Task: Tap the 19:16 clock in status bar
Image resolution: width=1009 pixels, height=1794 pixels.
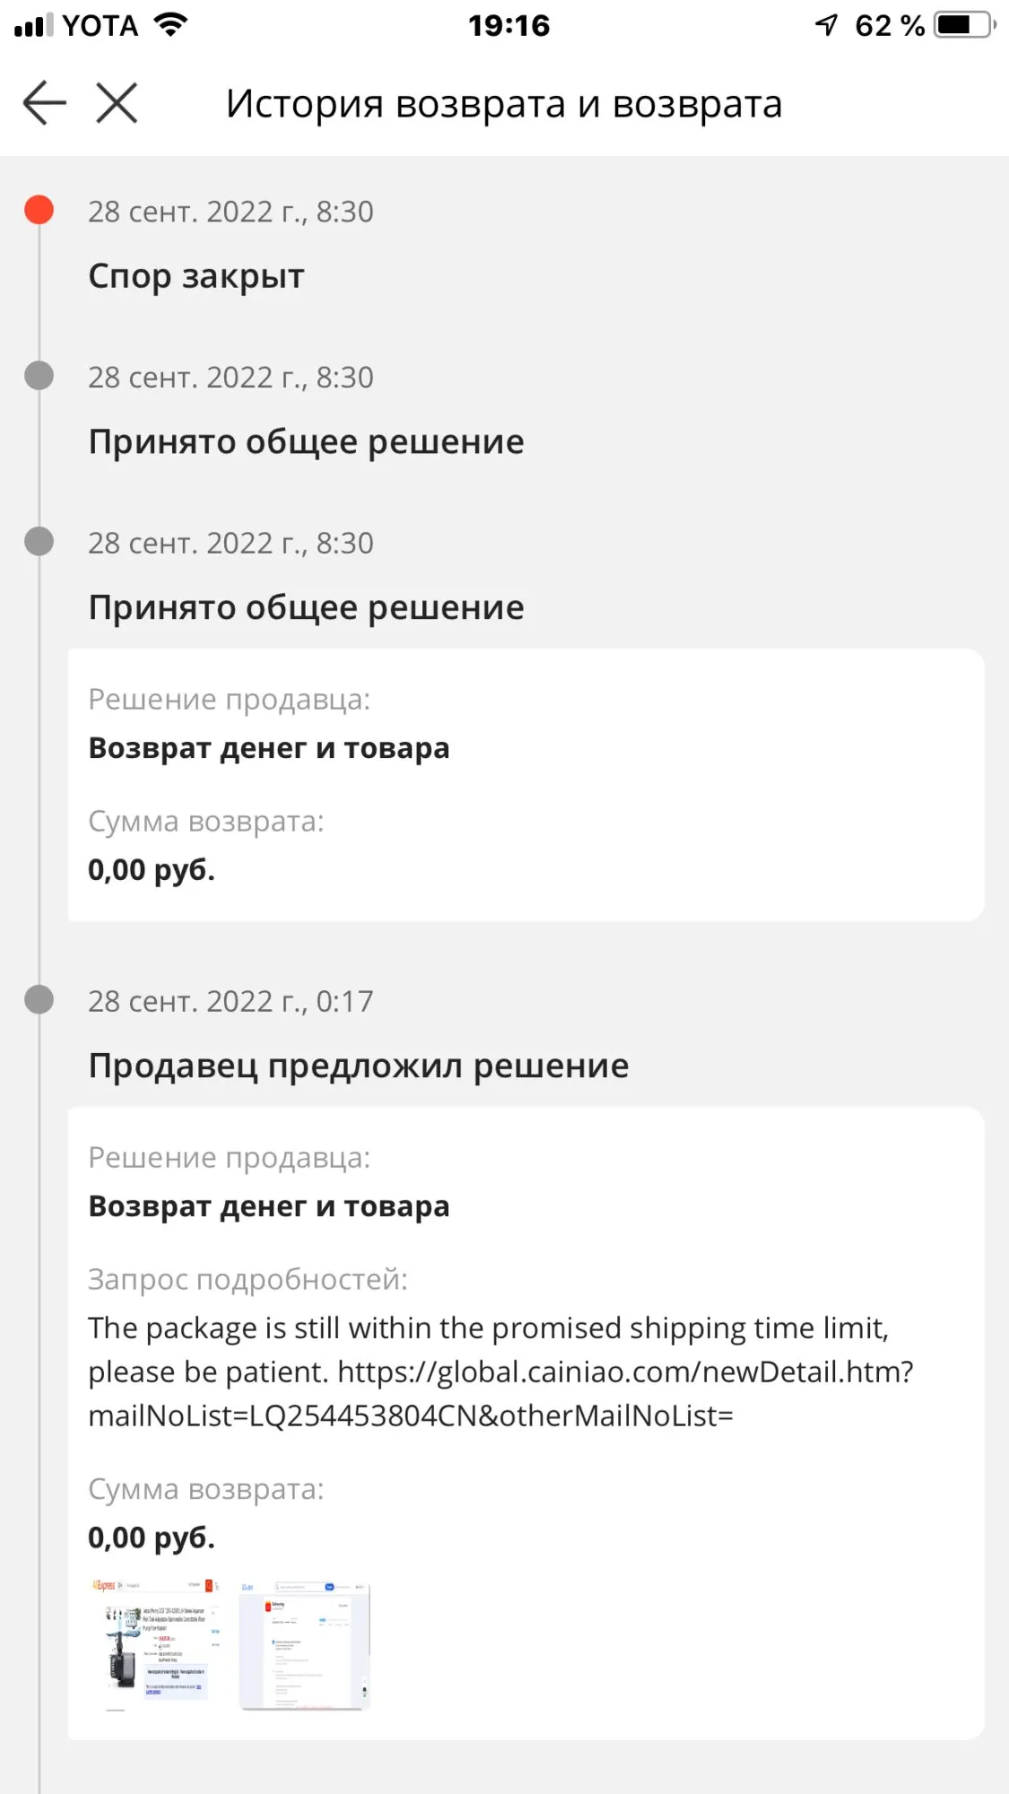Action: pyautogui.click(x=509, y=25)
